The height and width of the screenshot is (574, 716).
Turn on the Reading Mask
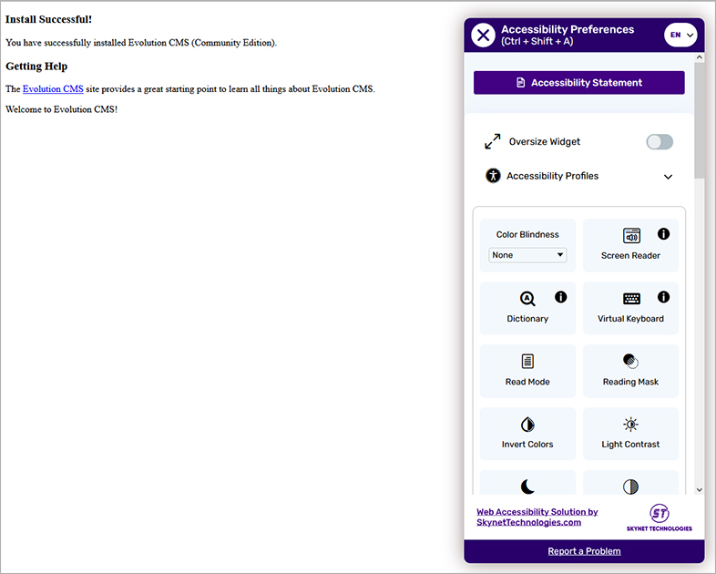(x=630, y=371)
